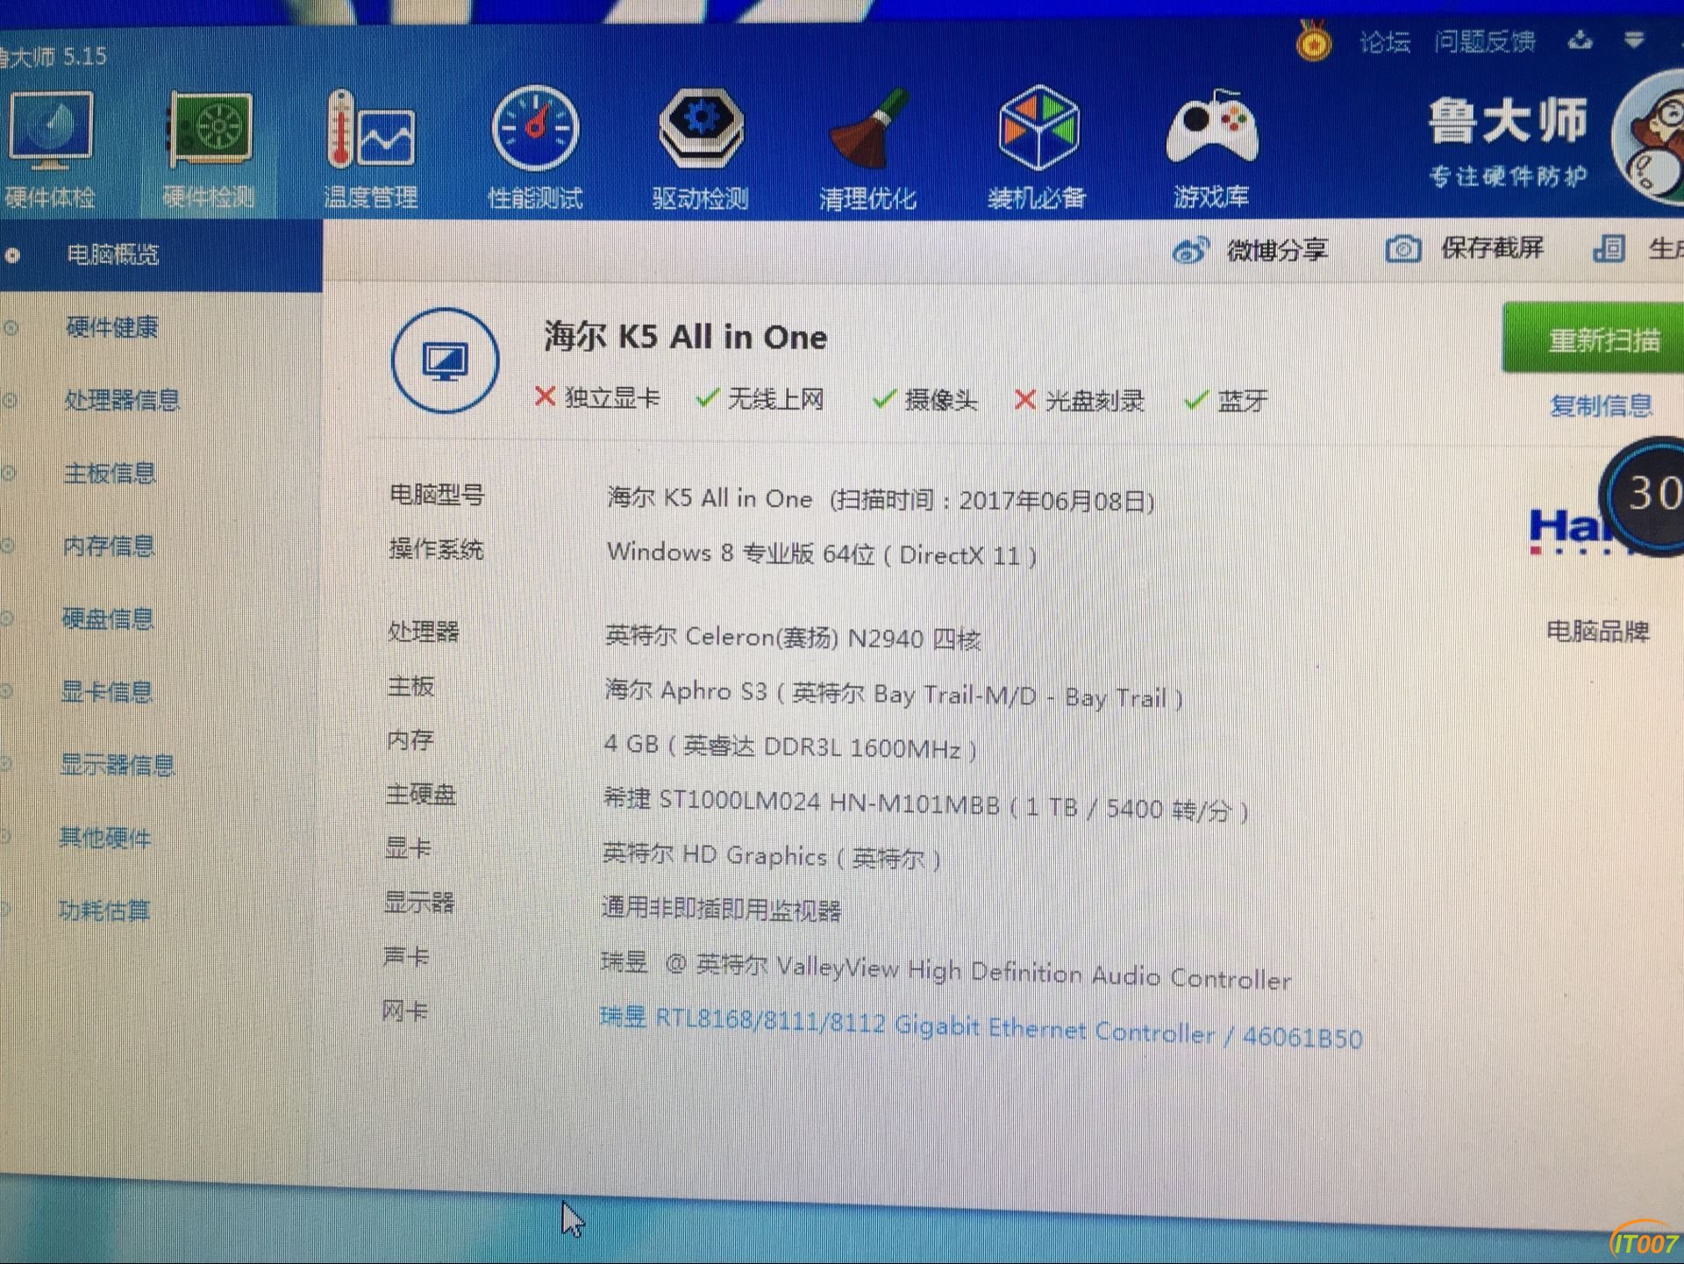Select 处理器信息 in the sidebar
The image size is (1684, 1264).
point(122,400)
